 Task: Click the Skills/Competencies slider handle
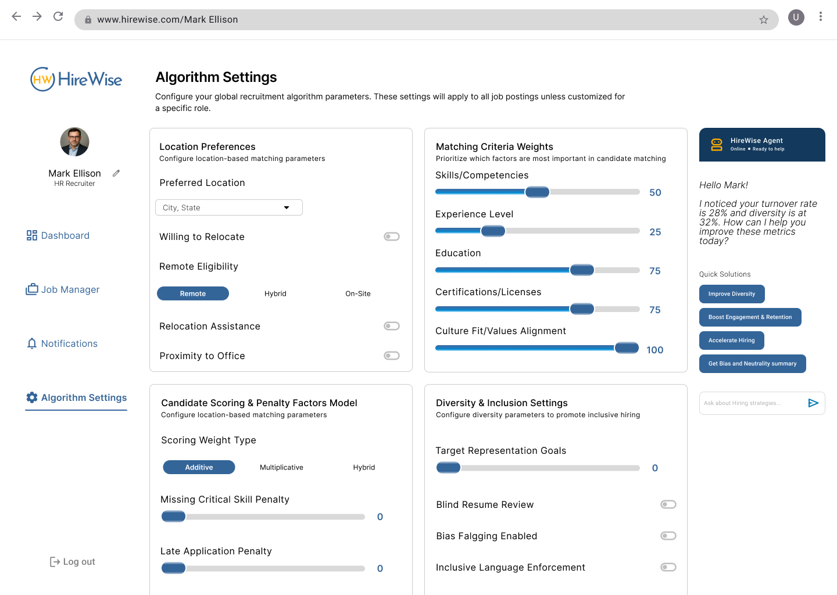[x=537, y=192]
